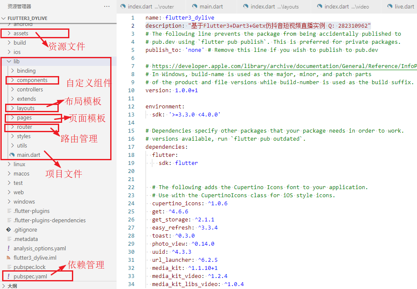This screenshot has height=289, width=417.
Task: Expand the binding folder
Action: tap(12, 71)
